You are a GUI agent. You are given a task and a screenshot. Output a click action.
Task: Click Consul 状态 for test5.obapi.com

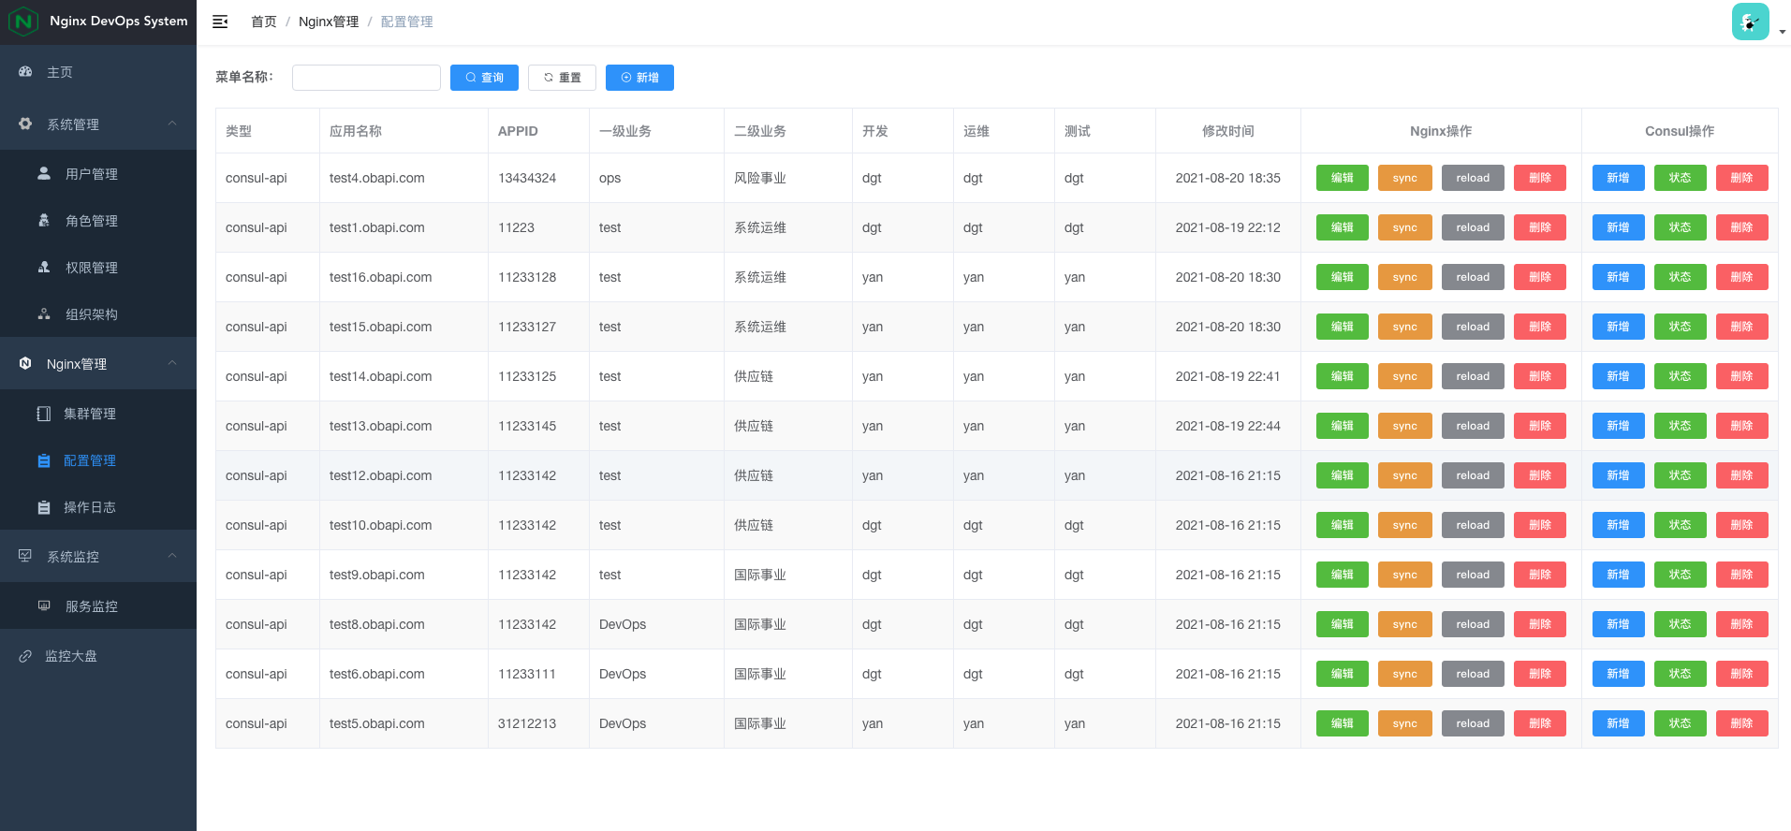click(1680, 723)
